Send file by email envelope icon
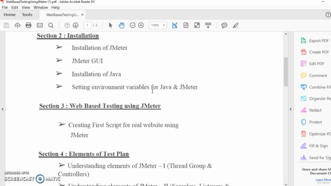331x186 pixels. (x=40, y=25)
